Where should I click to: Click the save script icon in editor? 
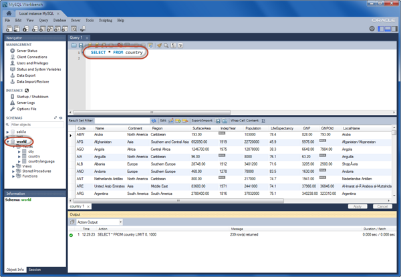(82, 45)
